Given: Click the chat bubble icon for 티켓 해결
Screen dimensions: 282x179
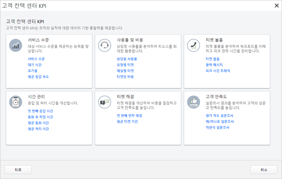Looking at the screenshot, I should pos(105,102).
